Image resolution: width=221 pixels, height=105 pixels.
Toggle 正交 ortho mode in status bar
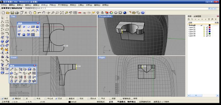111,102
